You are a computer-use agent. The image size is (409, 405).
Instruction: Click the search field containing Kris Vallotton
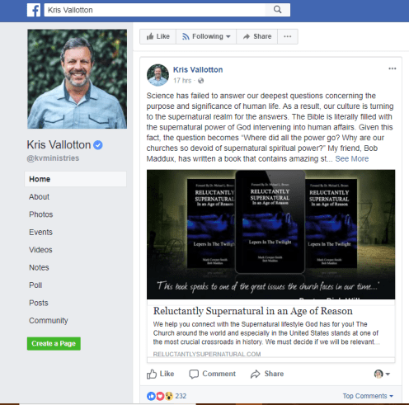tap(155, 10)
